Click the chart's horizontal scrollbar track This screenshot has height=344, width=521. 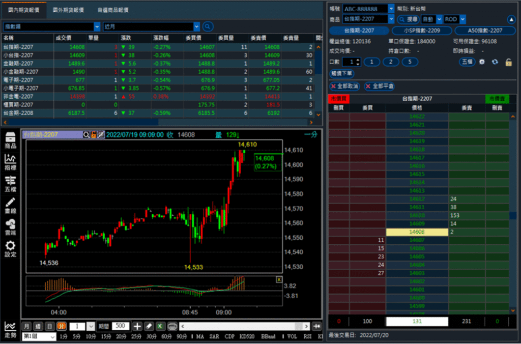(244, 326)
